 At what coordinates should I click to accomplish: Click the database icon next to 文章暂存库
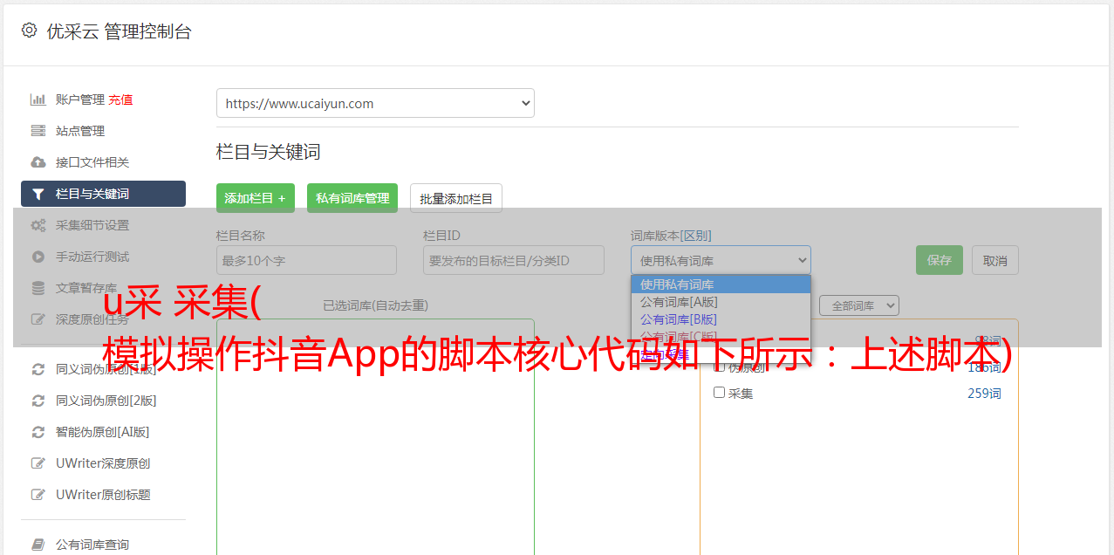(38, 288)
